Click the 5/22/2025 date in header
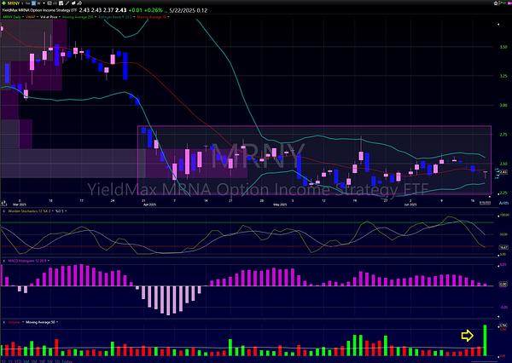The image size is (512, 363). (183, 10)
